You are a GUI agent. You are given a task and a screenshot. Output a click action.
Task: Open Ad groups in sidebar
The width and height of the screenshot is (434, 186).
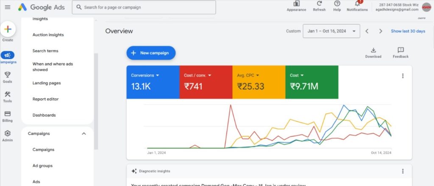[42, 166]
